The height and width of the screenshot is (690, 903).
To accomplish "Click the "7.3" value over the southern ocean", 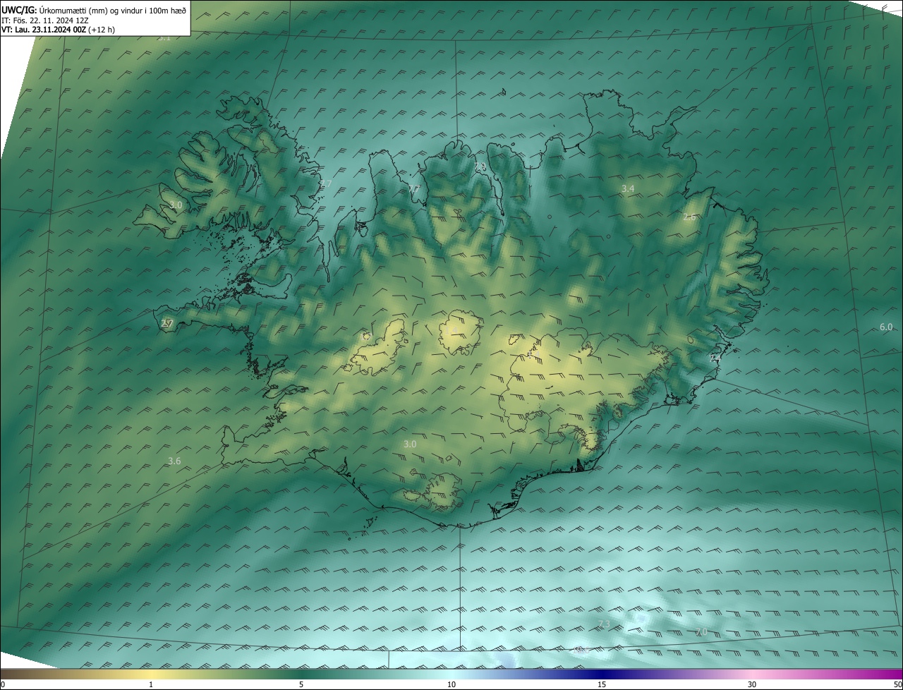I will [x=604, y=624].
